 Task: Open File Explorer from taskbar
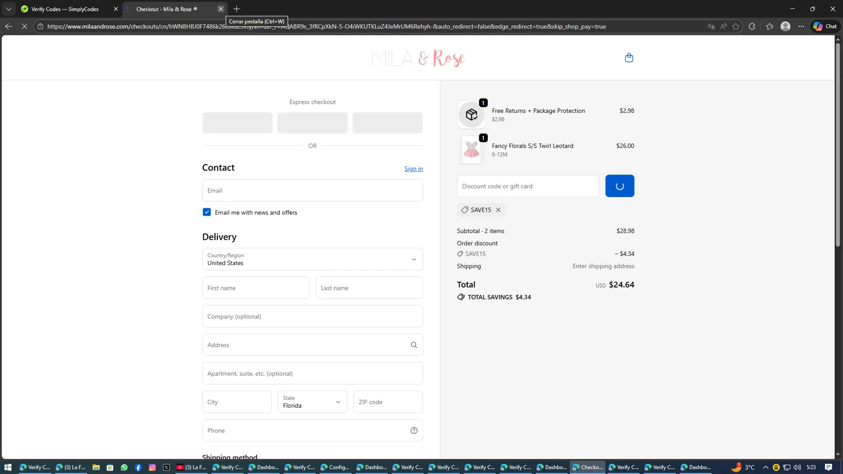click(x=96, y=467)
